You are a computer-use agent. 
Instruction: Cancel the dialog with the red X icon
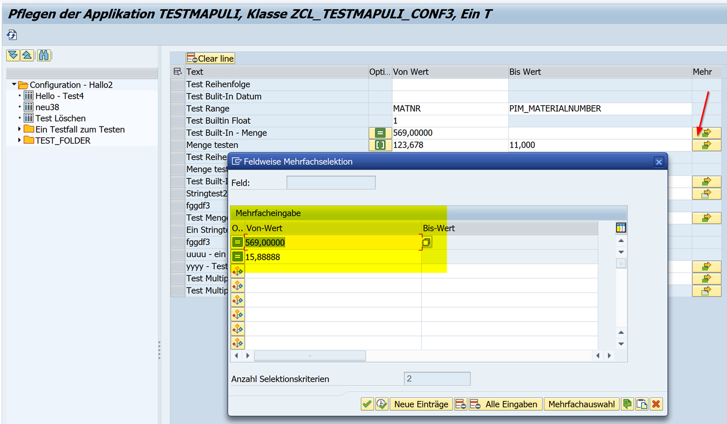[x=656, y=404]
